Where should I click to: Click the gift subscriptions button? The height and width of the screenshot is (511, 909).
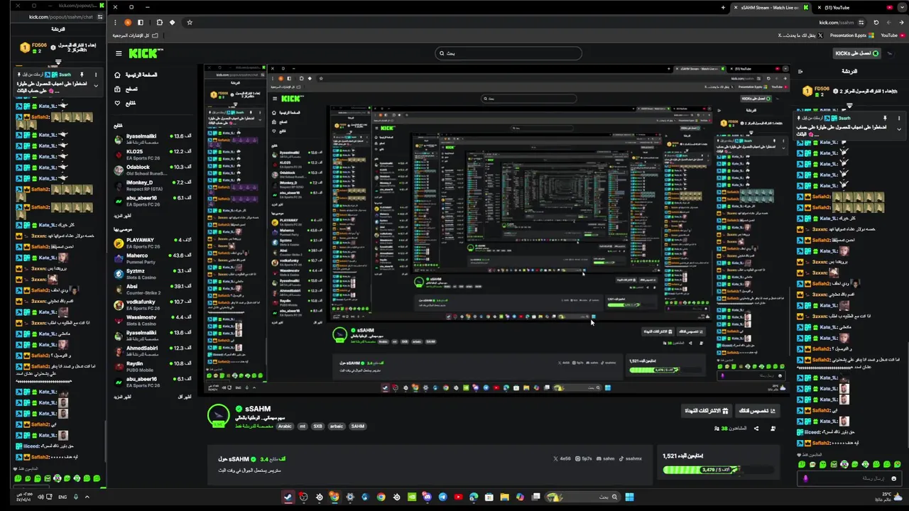[x=707, y=411]
